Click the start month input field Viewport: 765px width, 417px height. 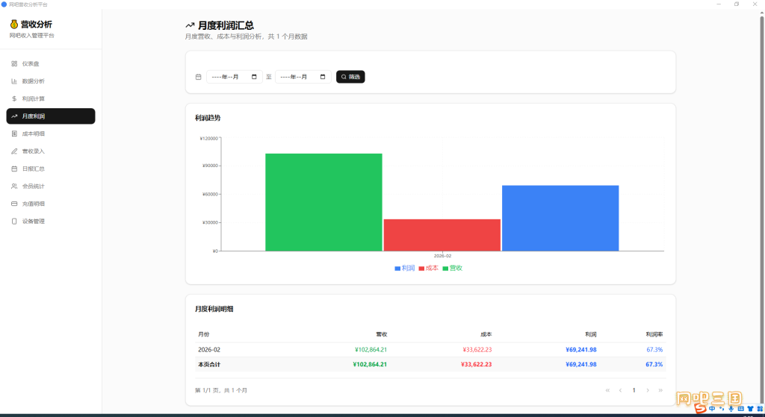tap(234, 77)
